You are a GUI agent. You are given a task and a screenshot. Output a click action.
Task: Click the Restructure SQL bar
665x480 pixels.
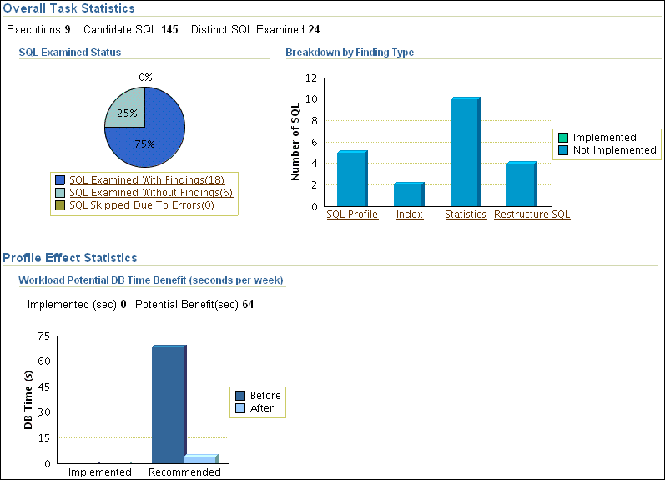(x=521, y=184)
